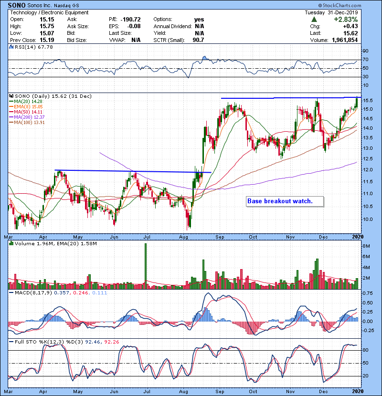The image size is (382, 396).
Task: Click the Volume 1.96M, EMA(20) 1.58M label
Action: pos(55,244)
